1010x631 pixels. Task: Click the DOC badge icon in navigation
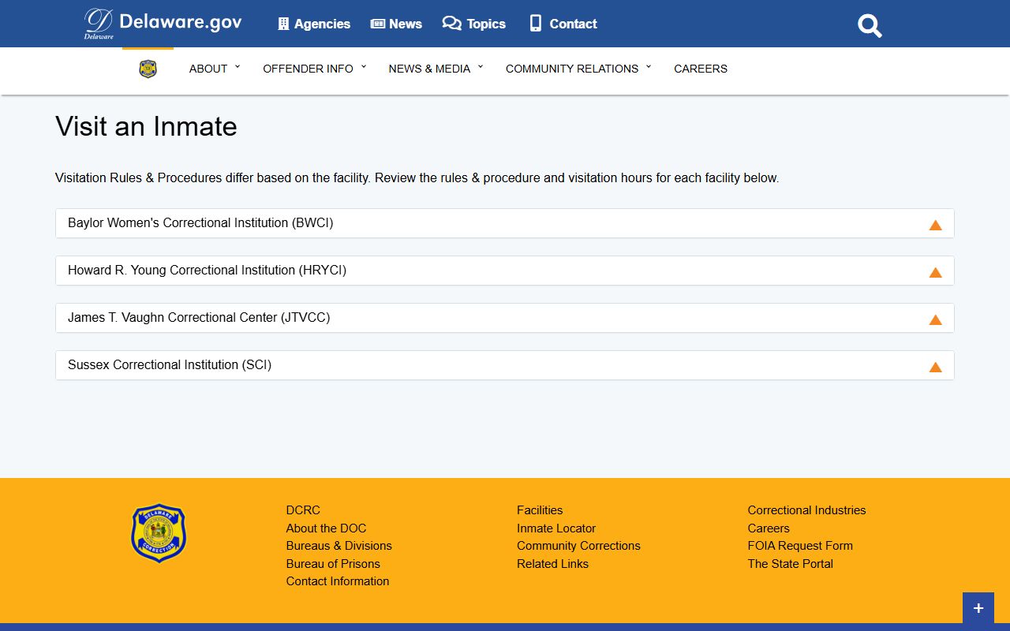(x=148, y=69)
